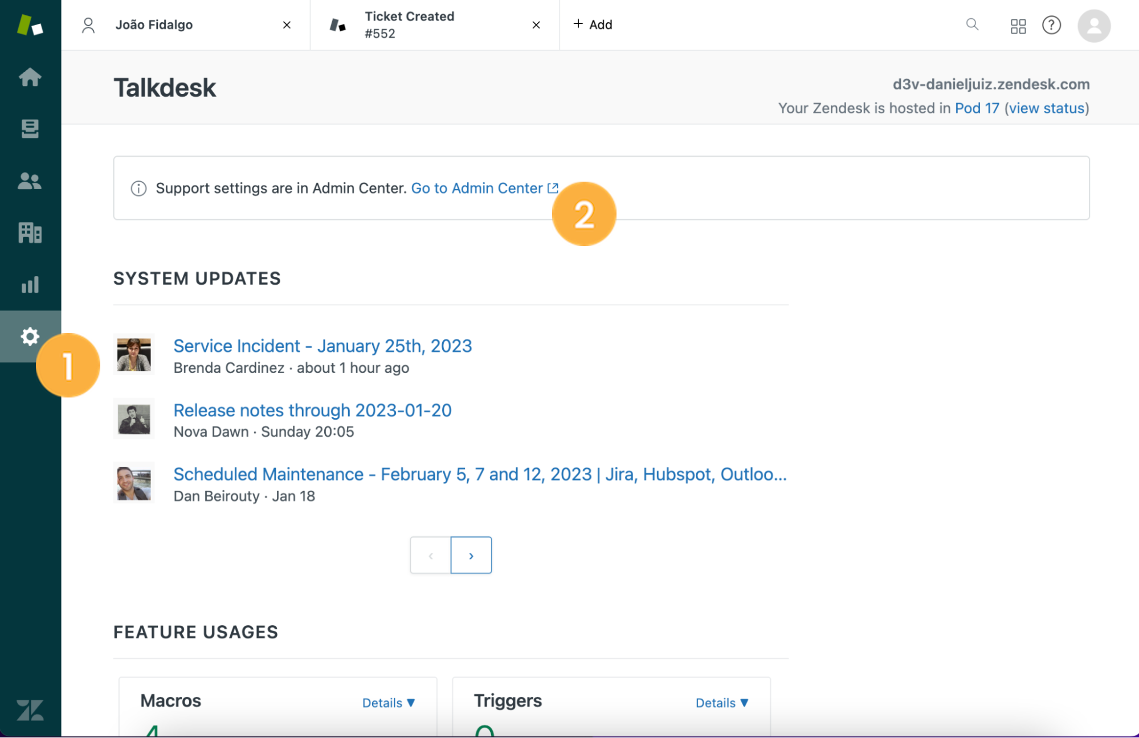Go to next page of system updates
1139x738 pixels.
pos(471,555)
